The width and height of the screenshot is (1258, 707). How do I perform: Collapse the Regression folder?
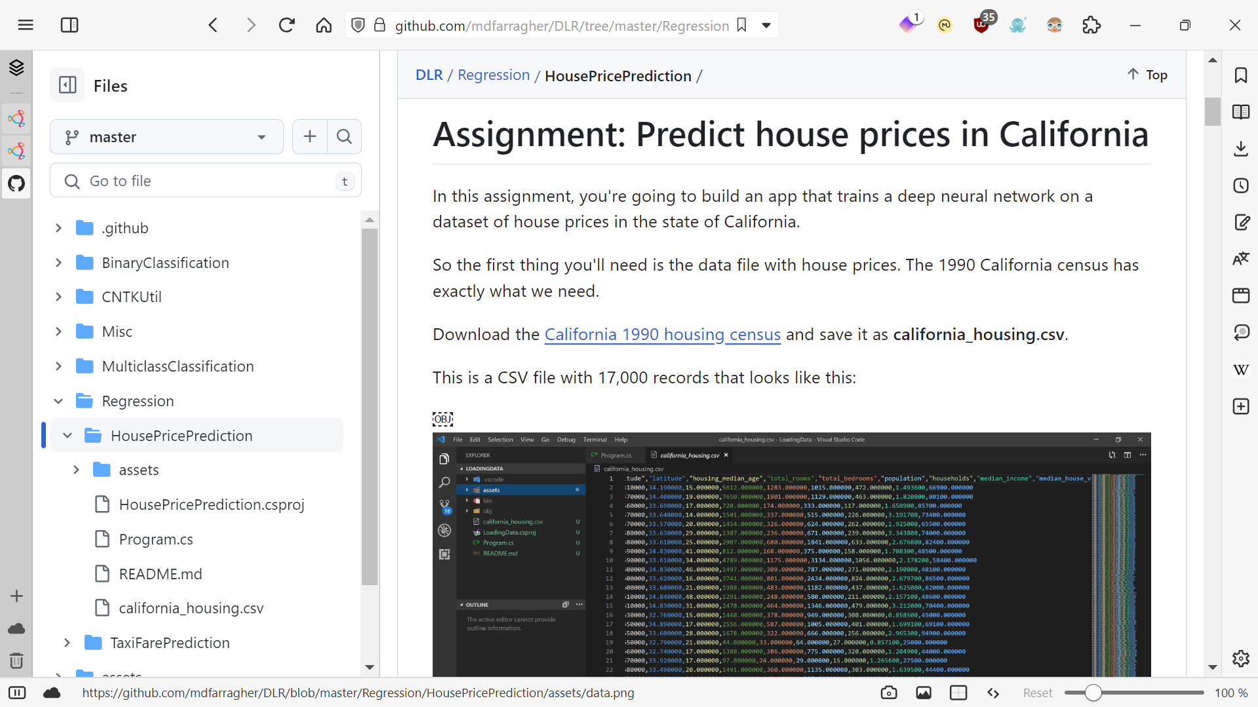(x=59, y=401)
